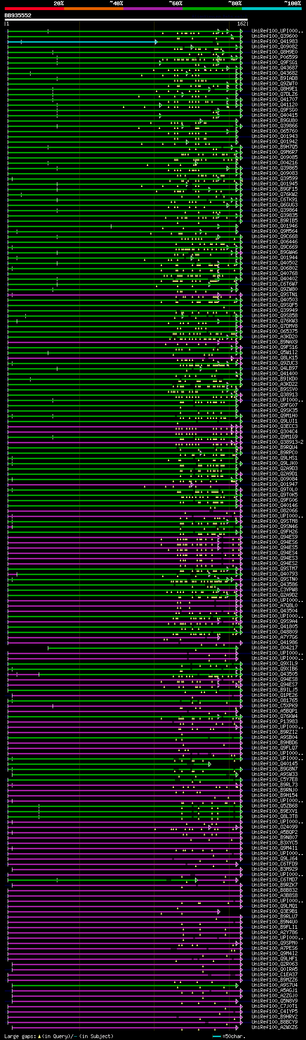Choose the UniRef100_Q9M6R7 row label

pyautogui.click(x=274, y=152)
